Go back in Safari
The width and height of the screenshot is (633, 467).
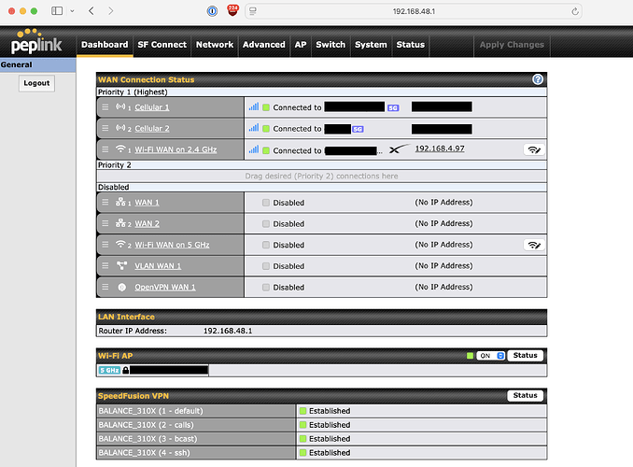[91, 11]
